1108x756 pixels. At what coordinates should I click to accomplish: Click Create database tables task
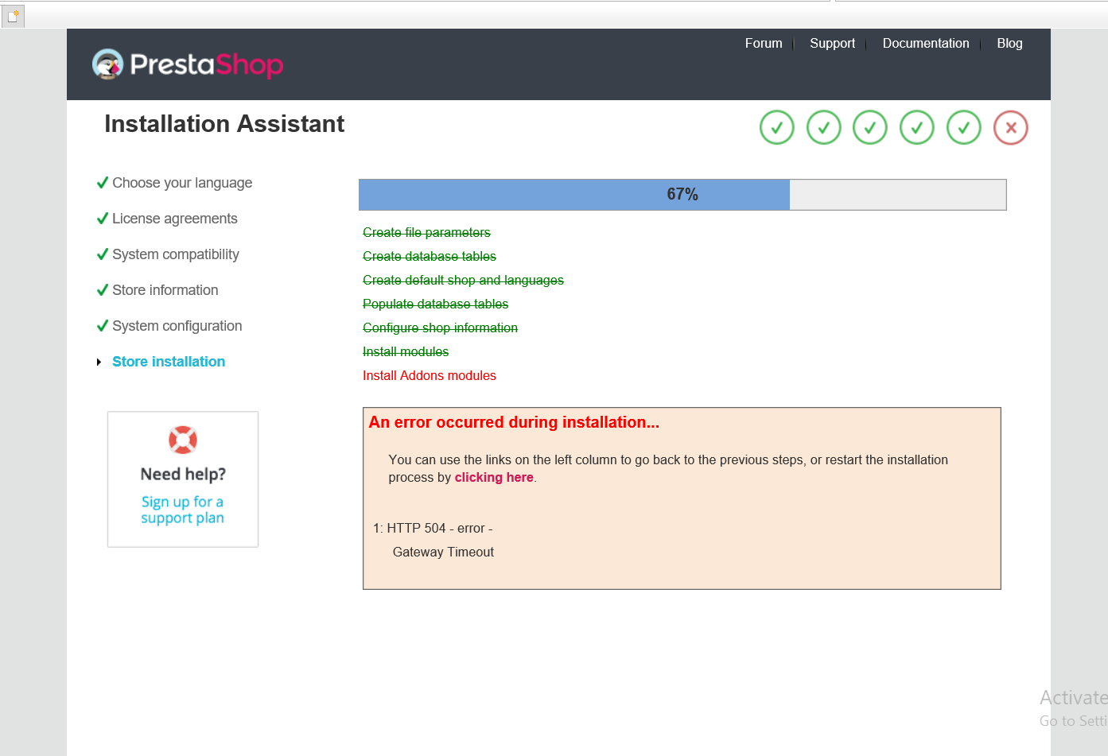430,256
